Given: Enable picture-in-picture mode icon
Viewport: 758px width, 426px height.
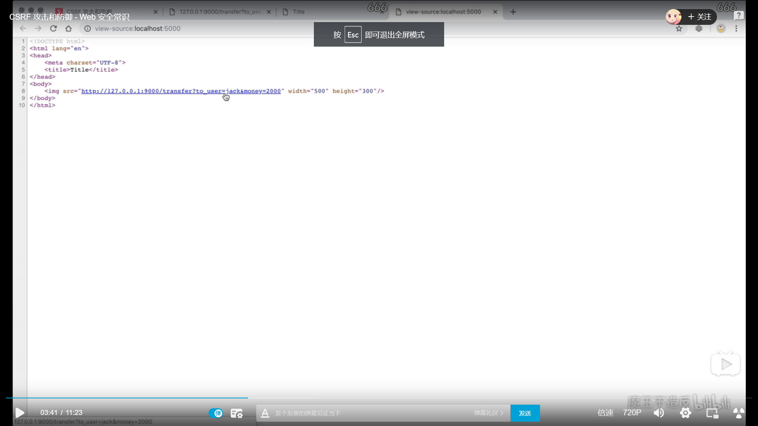Looking at the screenshot, I should (712, 413).
